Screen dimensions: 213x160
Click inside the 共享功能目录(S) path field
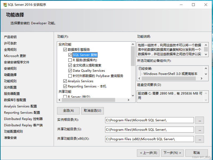pyautogui.click(x=149, y=130)
